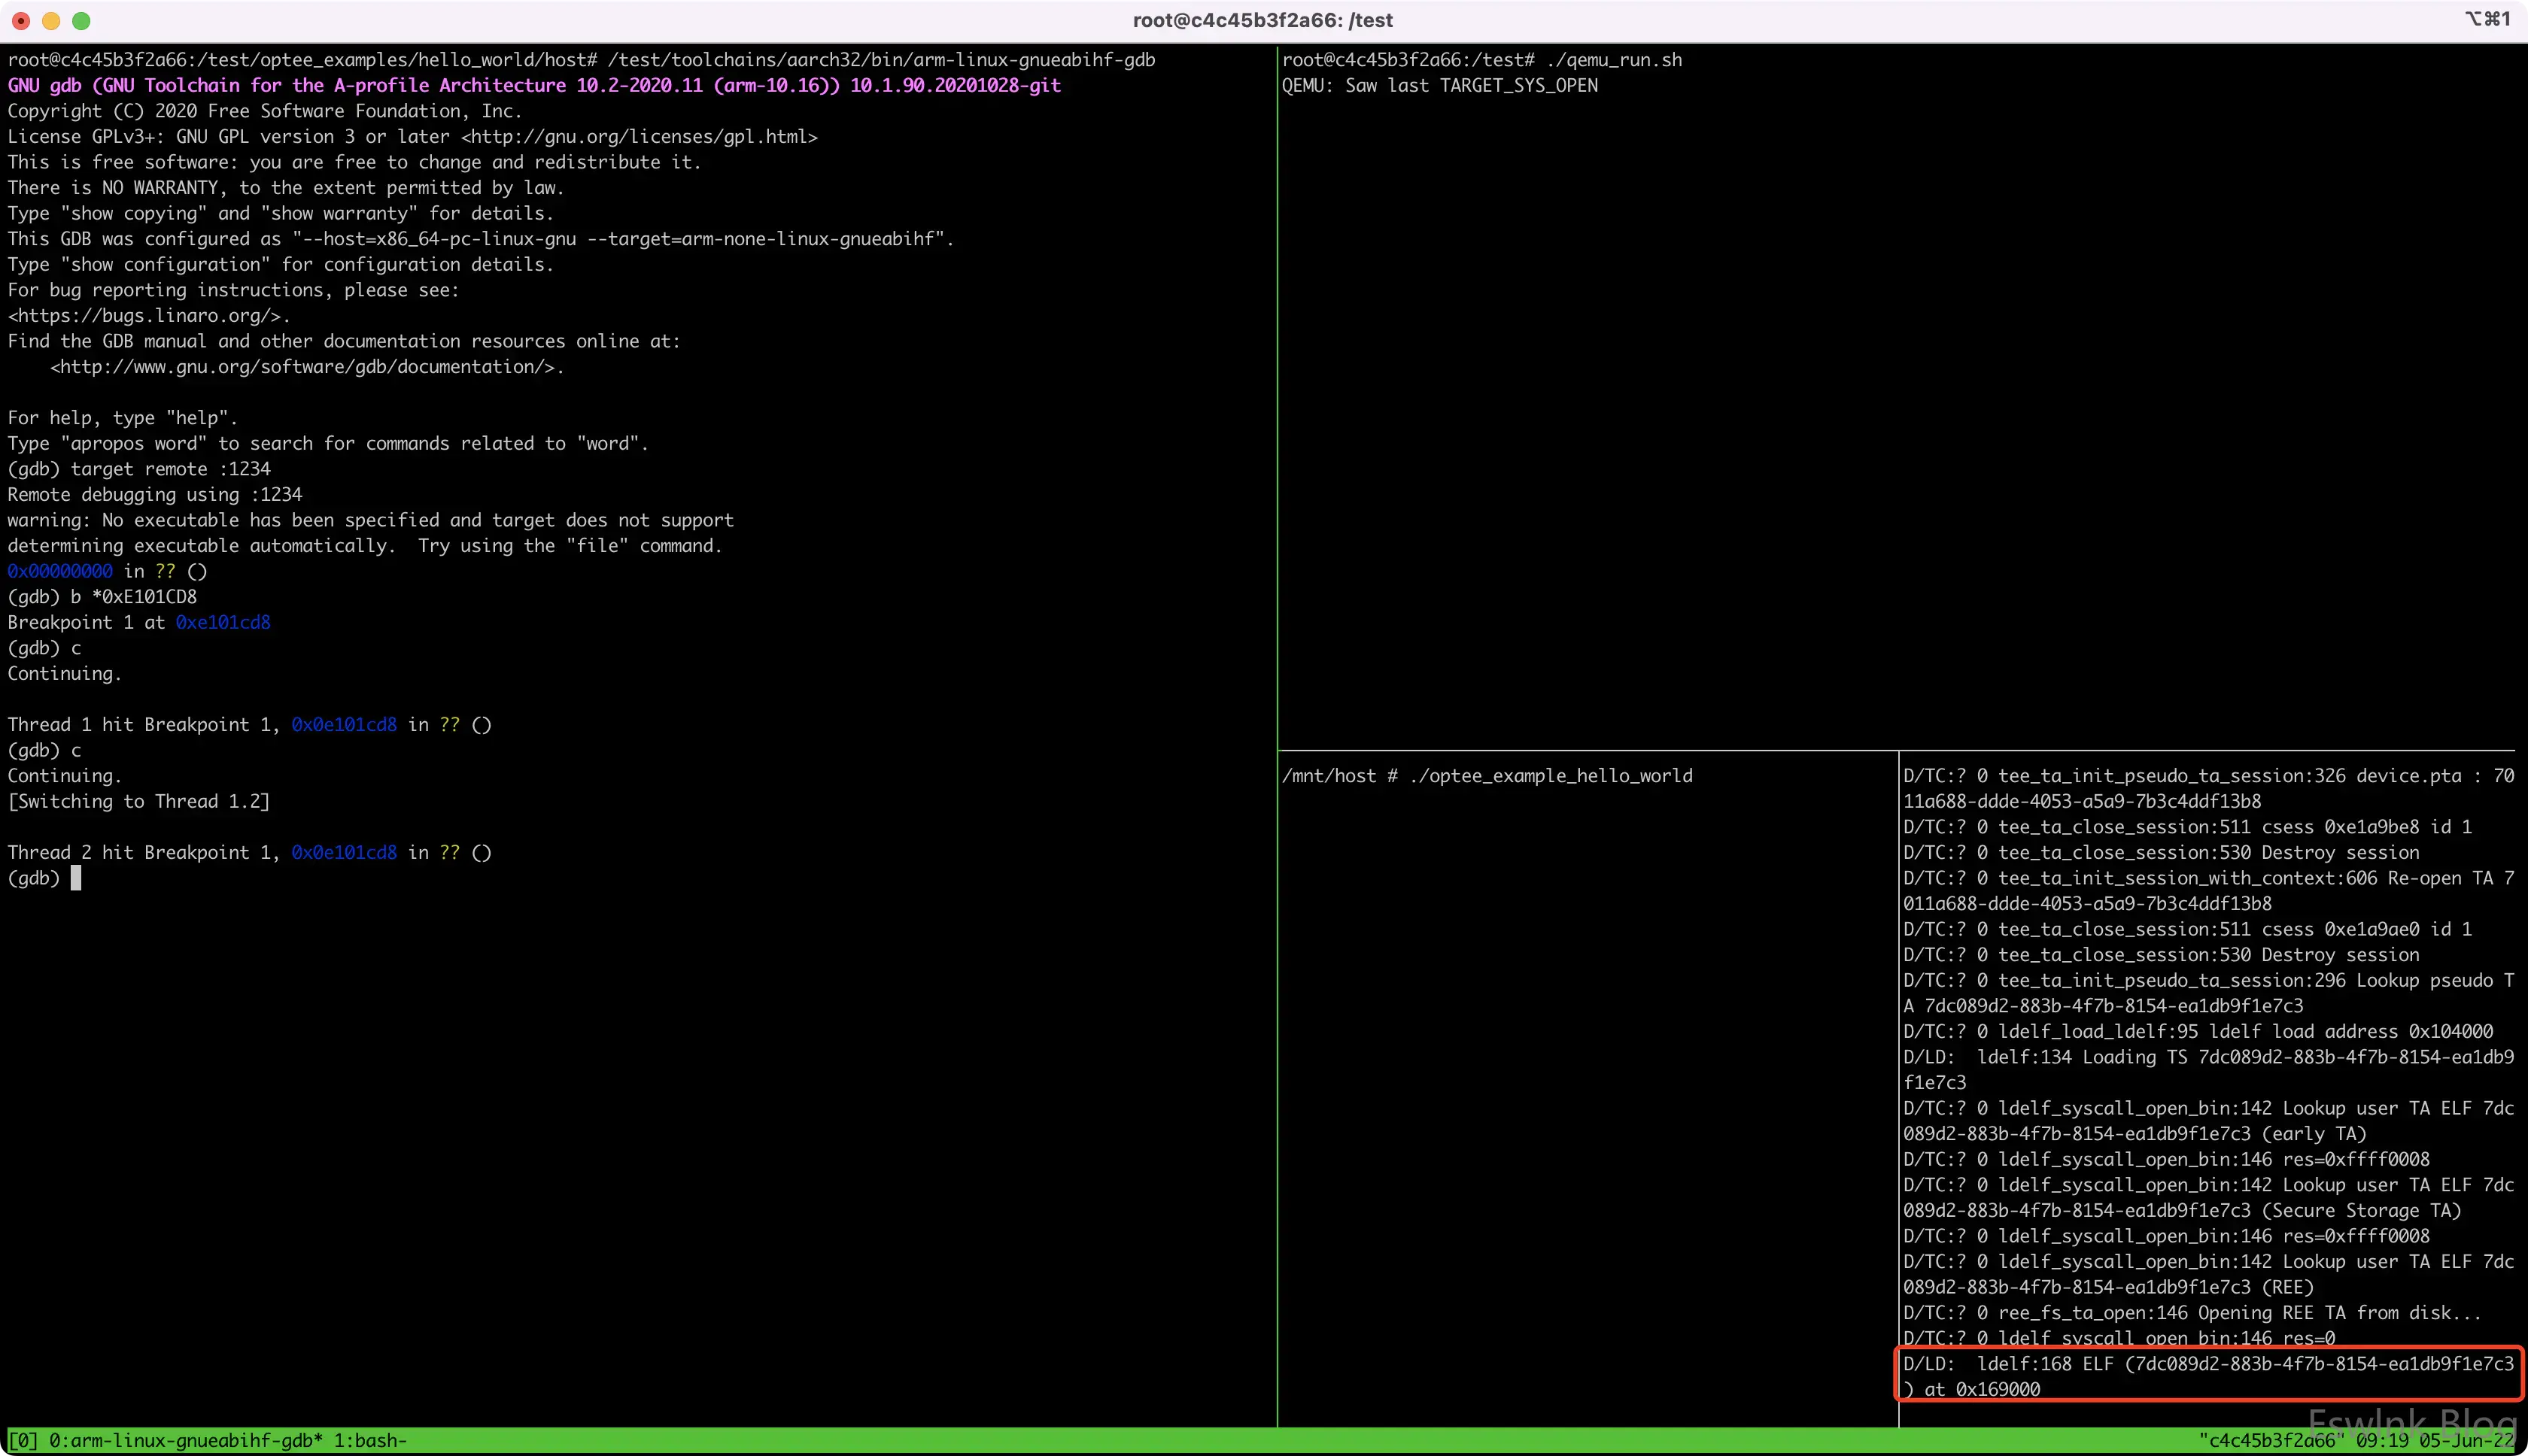Screen dimensions: 2528x1456
Task: Click the red close window button
Action: coord(21,20)
